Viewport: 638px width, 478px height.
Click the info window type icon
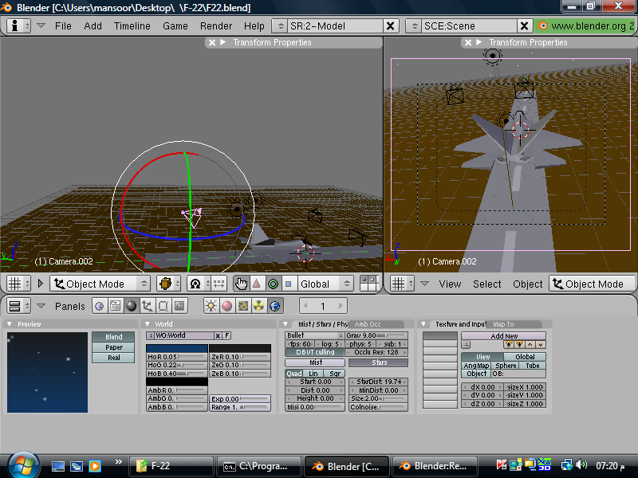click(18, 26)
